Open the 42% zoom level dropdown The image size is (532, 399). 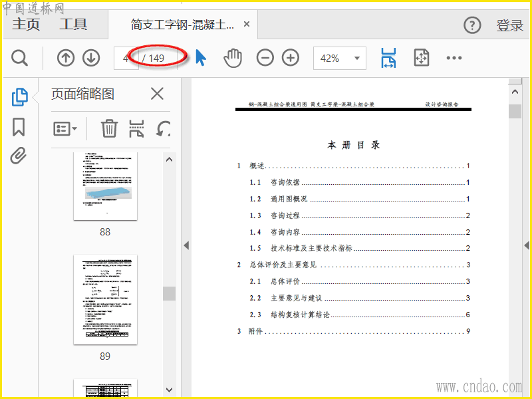click(x=340, y=59)
